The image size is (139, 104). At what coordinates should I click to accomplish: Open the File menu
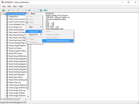[x=4, y=6]
